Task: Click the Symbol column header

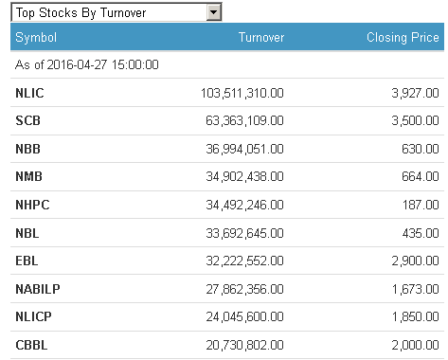Action: (36, 38)
